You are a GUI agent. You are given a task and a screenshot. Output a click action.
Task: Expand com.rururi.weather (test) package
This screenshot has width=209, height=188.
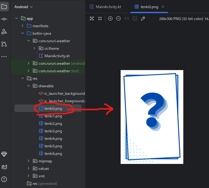pos(29,71)
